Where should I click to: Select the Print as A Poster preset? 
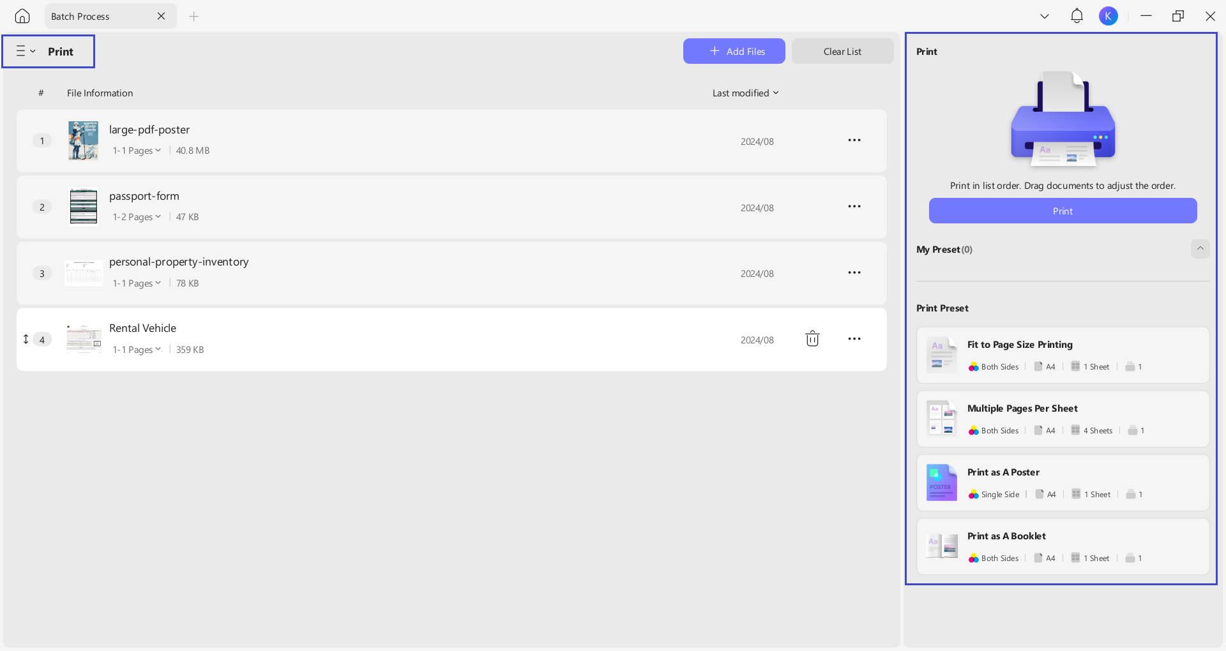tap(1063, 483)
